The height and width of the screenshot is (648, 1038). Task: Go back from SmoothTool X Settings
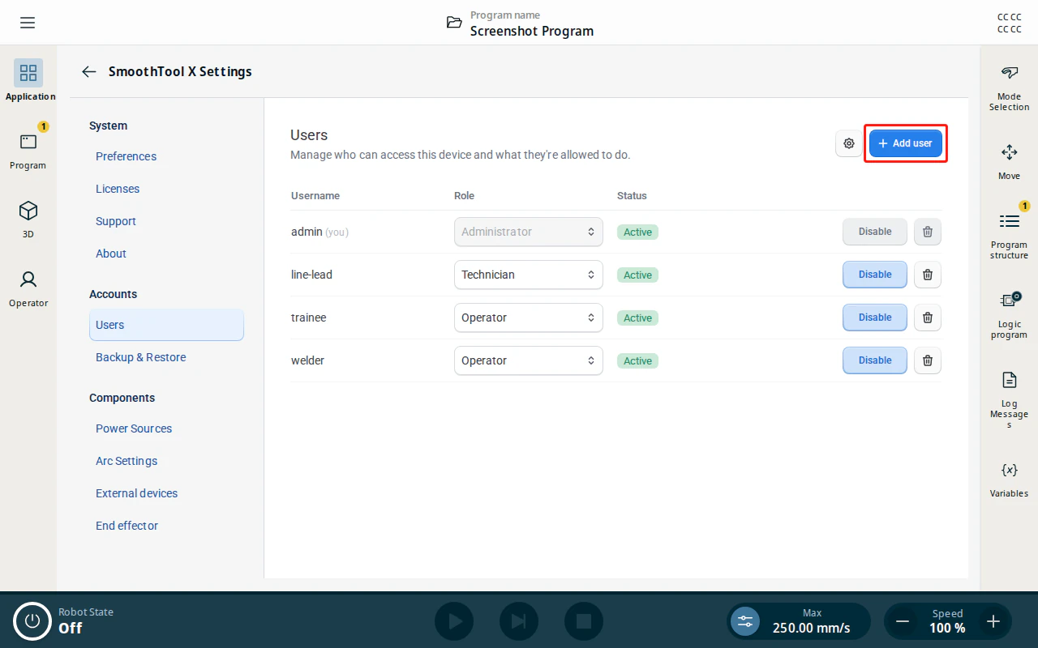[89, 71]
